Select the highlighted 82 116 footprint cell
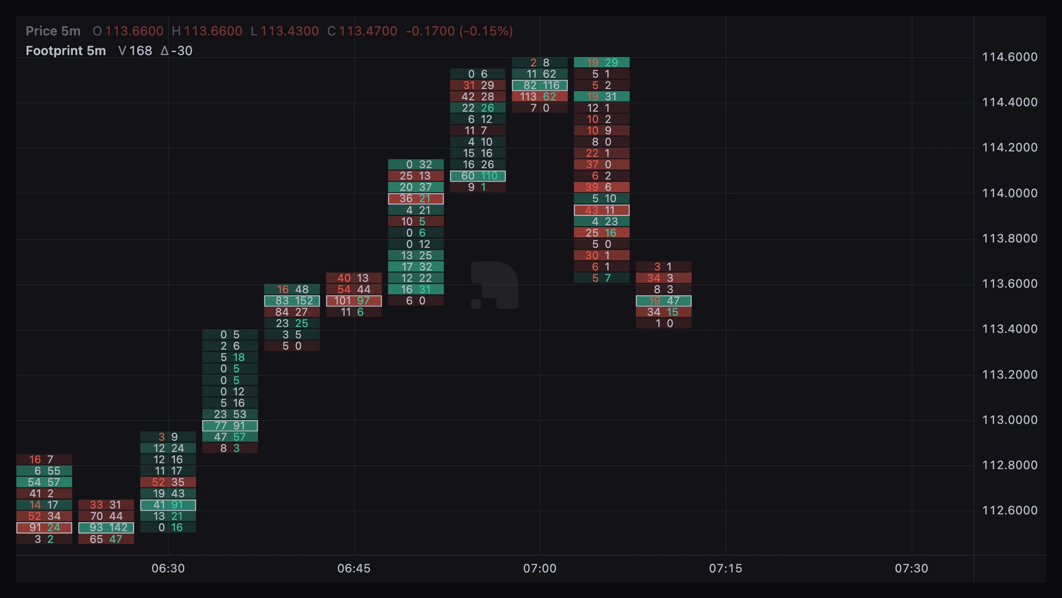This screenshot has width=1062, height=598. click(x=540, y=85)
